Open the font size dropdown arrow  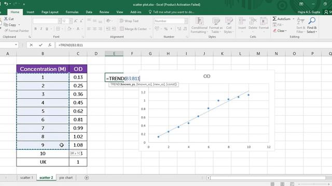click(71, 21)
